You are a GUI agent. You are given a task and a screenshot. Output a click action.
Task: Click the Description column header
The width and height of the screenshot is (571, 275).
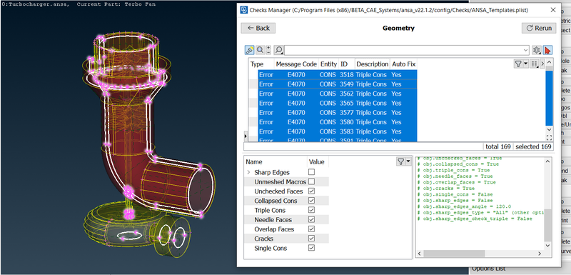(372, 64)
